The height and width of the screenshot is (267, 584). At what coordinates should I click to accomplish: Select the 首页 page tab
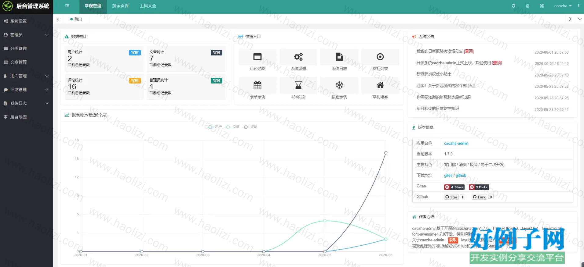coord(76,19)
